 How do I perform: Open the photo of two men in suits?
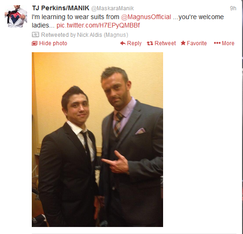97,139
